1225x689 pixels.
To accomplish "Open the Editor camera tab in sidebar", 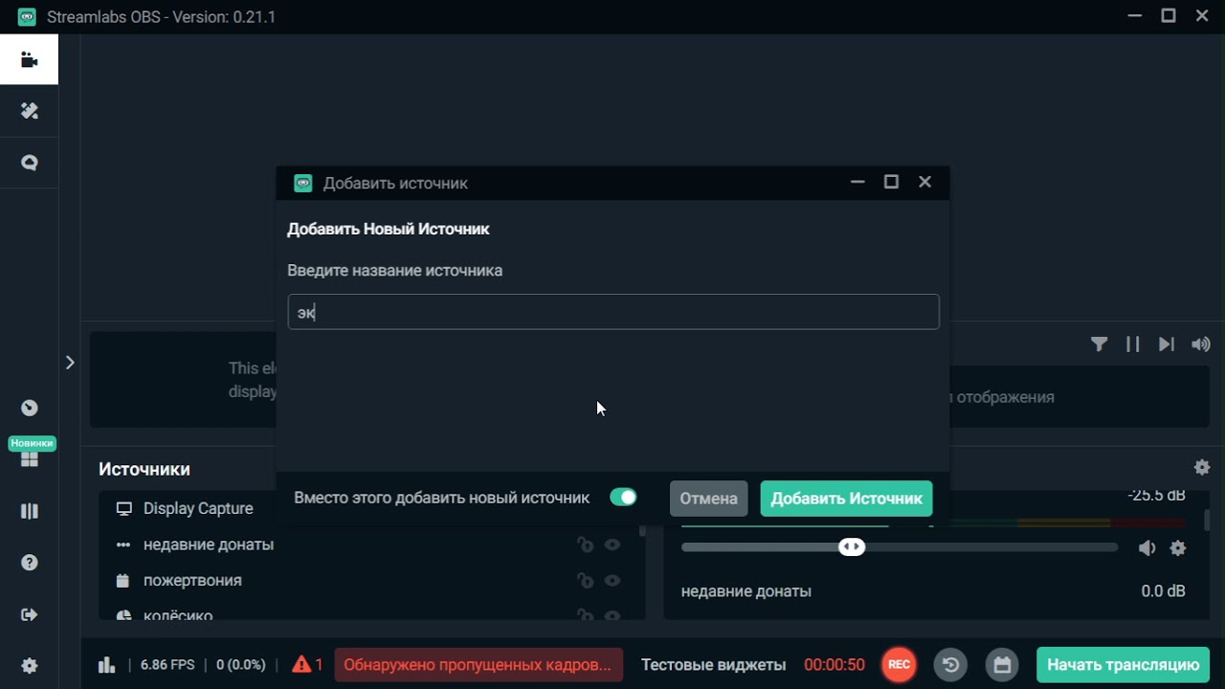I will click(x=29, y=60).
